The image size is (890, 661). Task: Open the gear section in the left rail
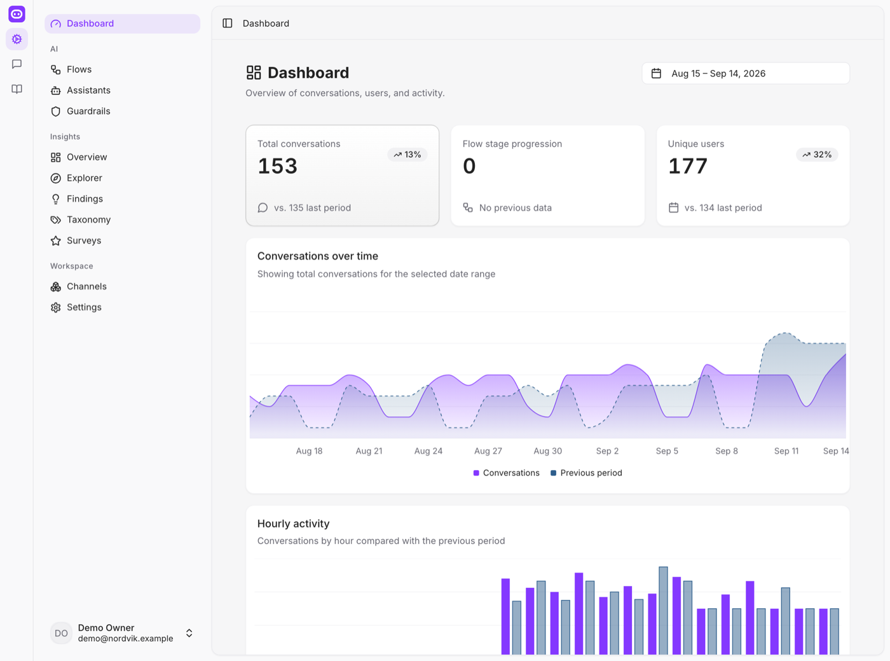17,39
